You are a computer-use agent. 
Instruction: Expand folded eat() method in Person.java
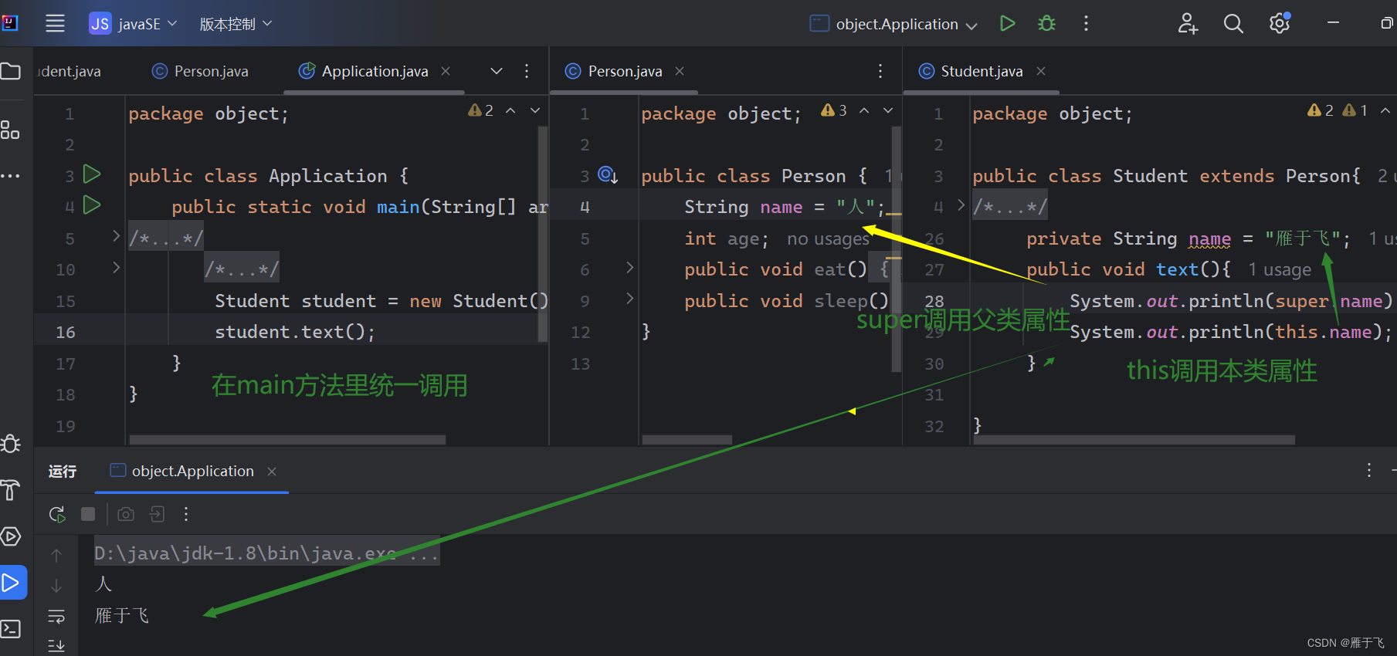(x=629, y=267)
